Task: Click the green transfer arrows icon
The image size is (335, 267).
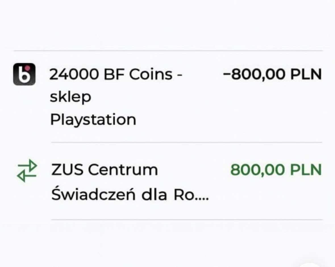Action: 27,171
